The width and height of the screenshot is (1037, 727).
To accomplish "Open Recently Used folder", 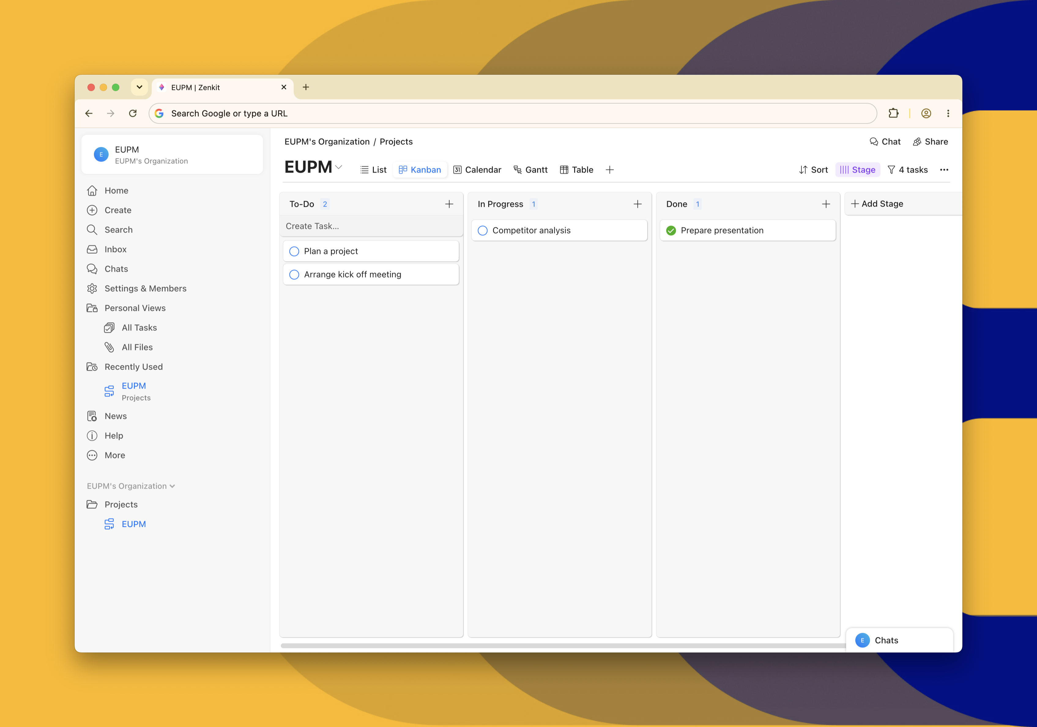I will 124,367.
